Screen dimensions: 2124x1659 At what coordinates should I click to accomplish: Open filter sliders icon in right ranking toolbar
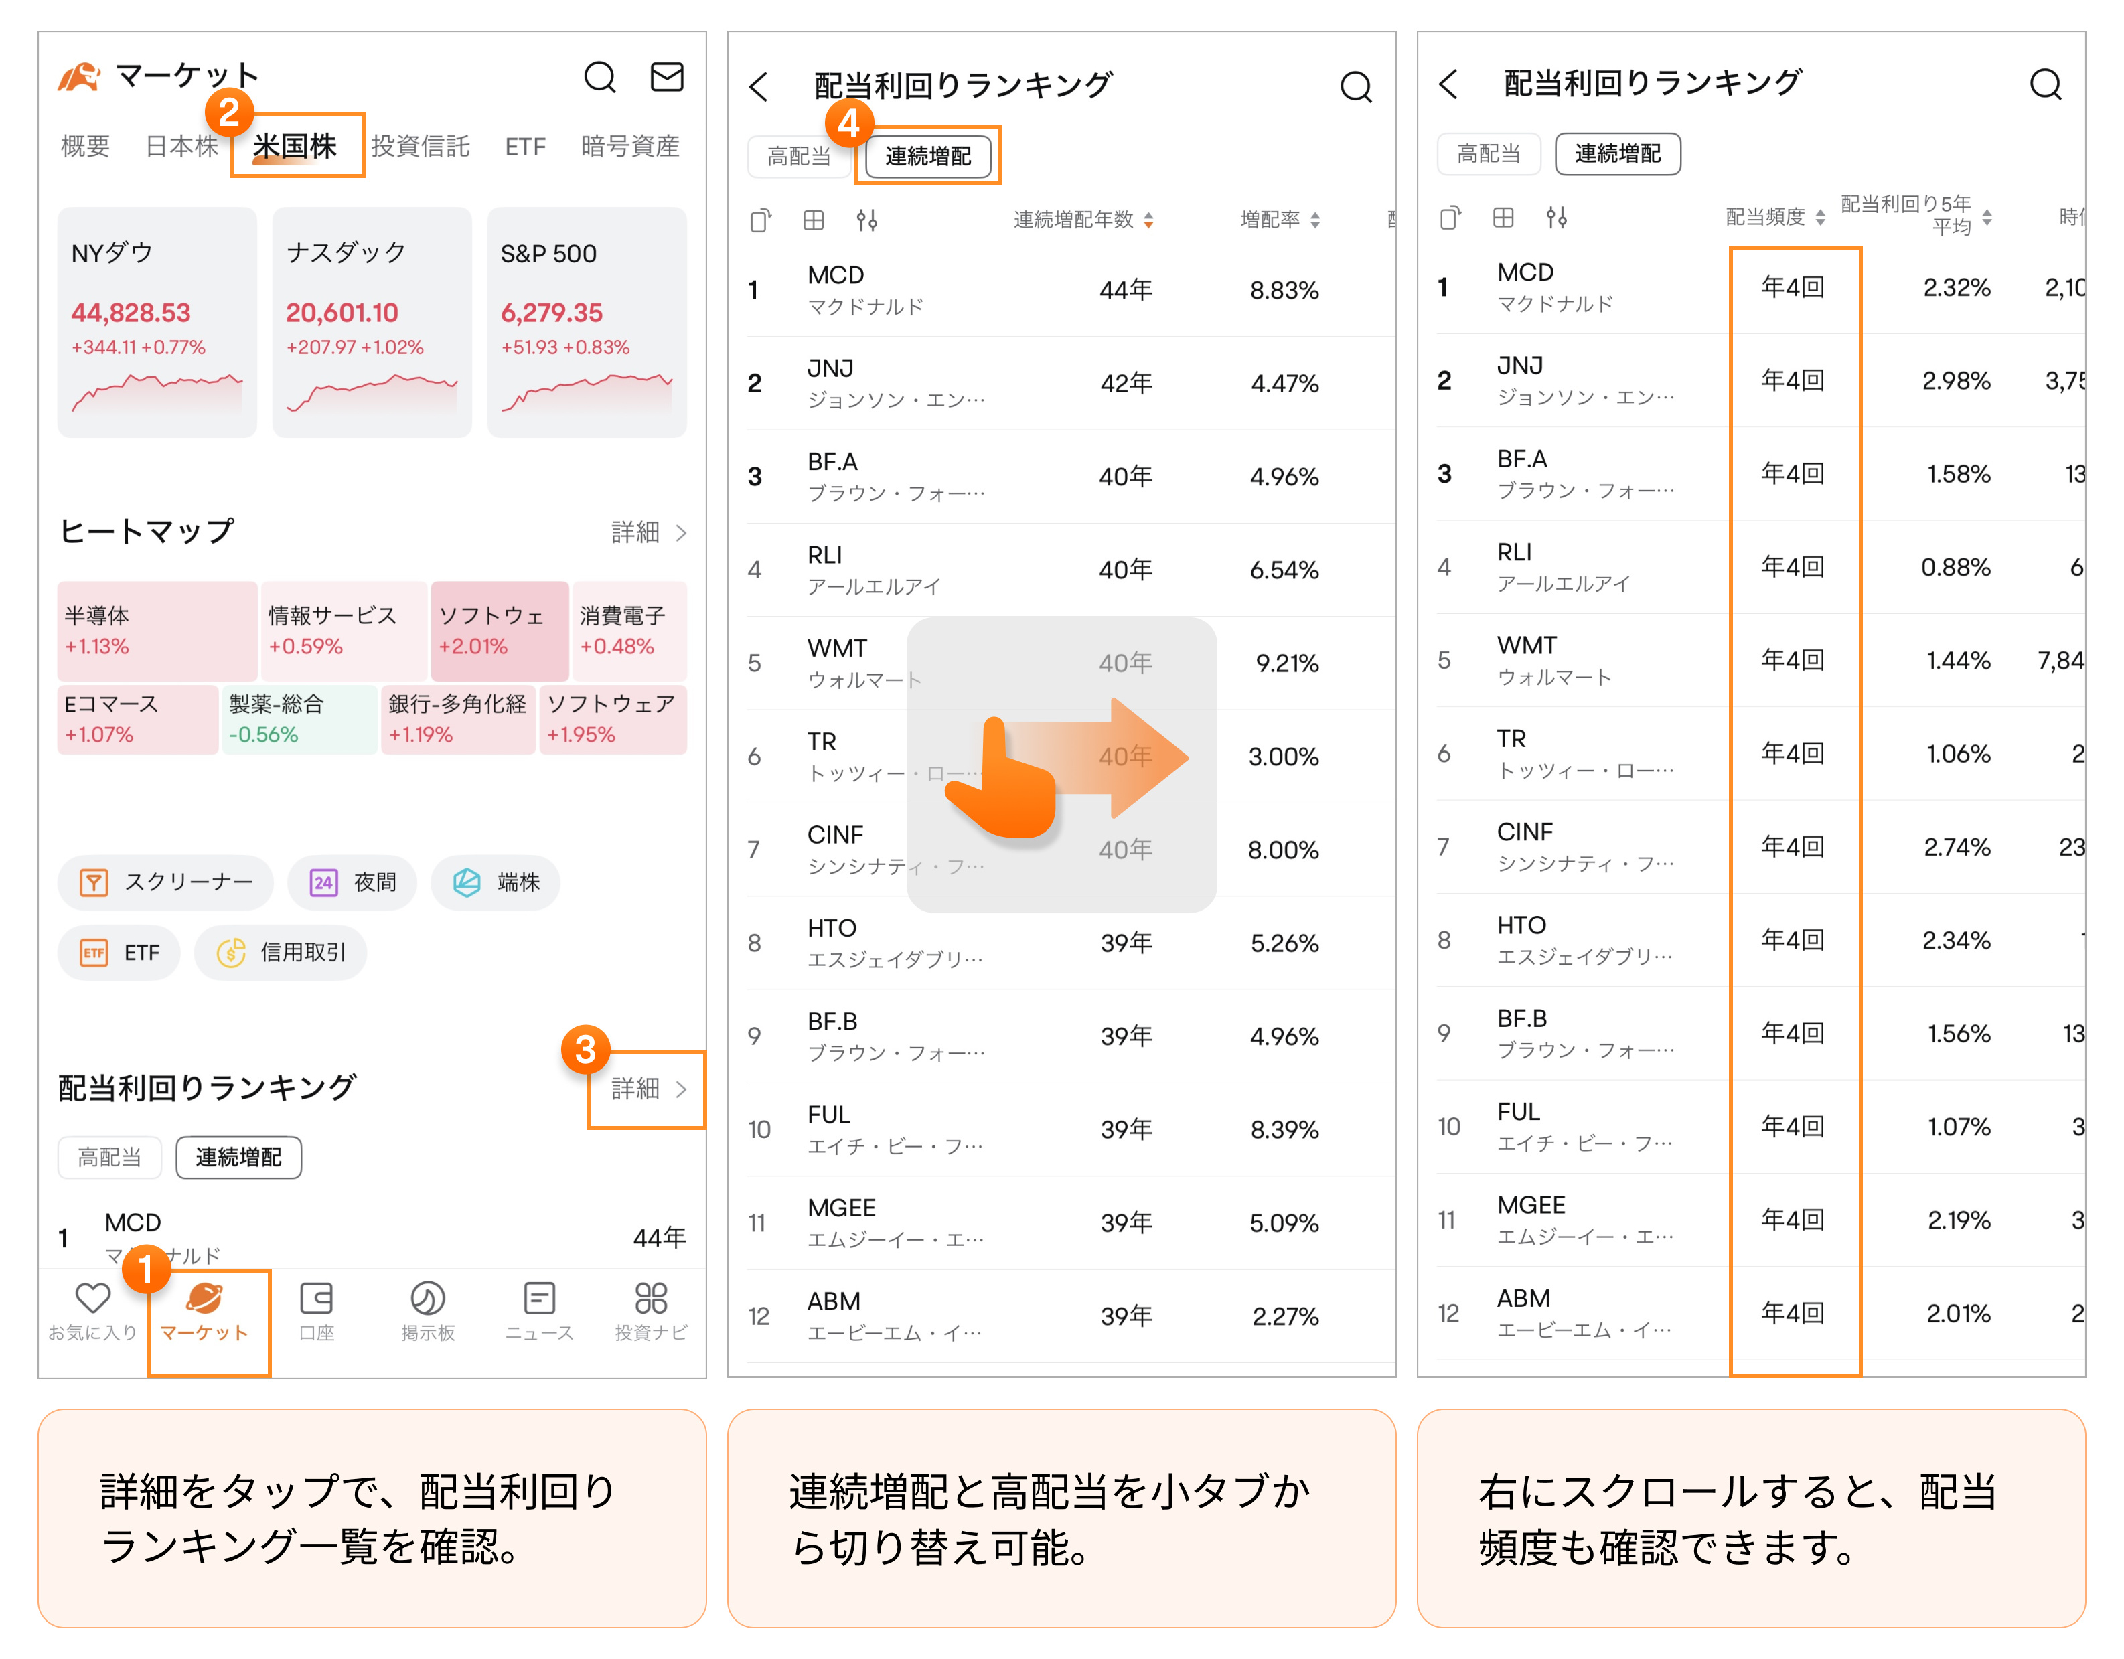[1557, 218]
